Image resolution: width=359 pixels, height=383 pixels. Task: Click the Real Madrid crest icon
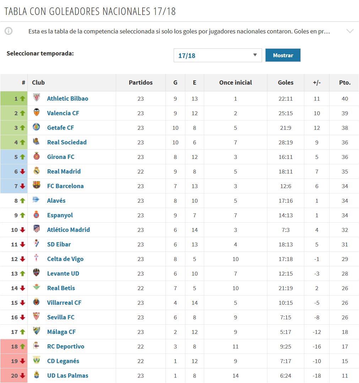(x=37, y=171)
